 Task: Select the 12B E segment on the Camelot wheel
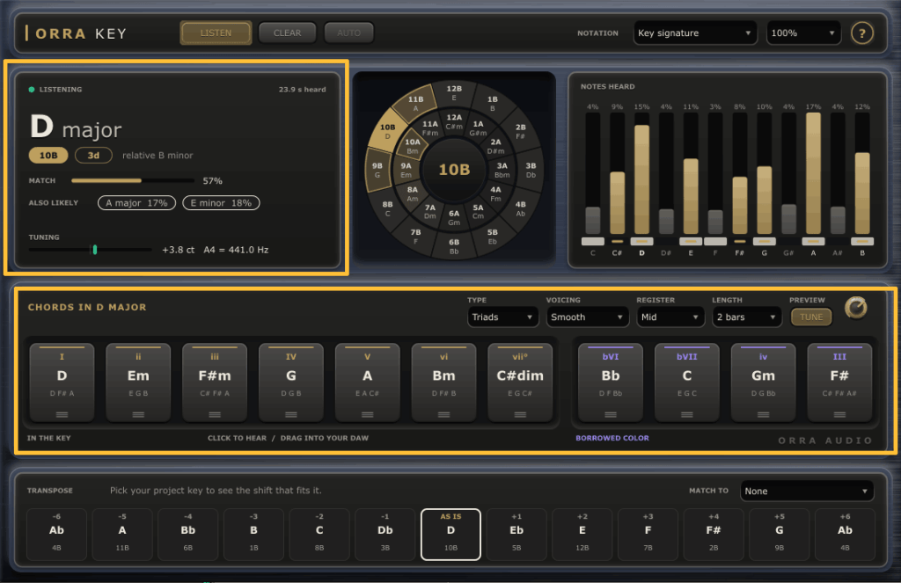(x=454, y=92)
